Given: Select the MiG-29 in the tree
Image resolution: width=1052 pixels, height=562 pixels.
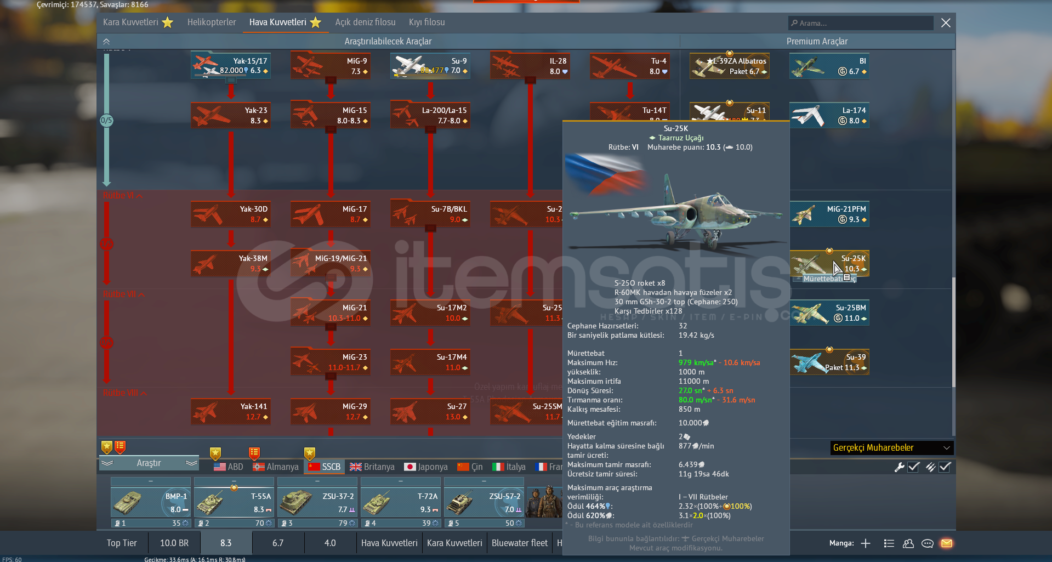Looking at the screenshot, I should click(x=330, y=412).
